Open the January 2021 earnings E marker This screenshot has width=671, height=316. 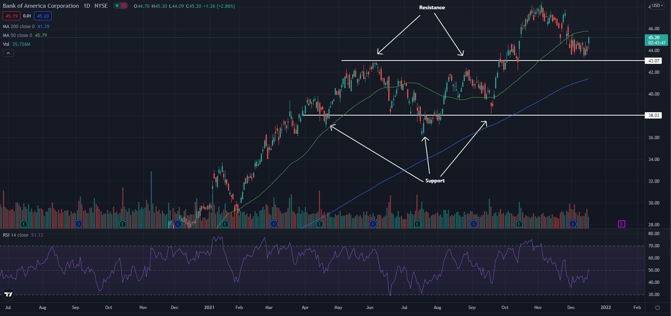coord(225,224)
